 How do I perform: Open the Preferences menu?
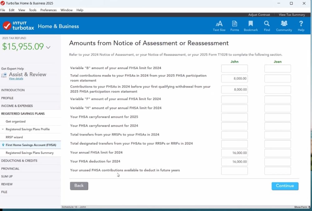pos(48,10)
